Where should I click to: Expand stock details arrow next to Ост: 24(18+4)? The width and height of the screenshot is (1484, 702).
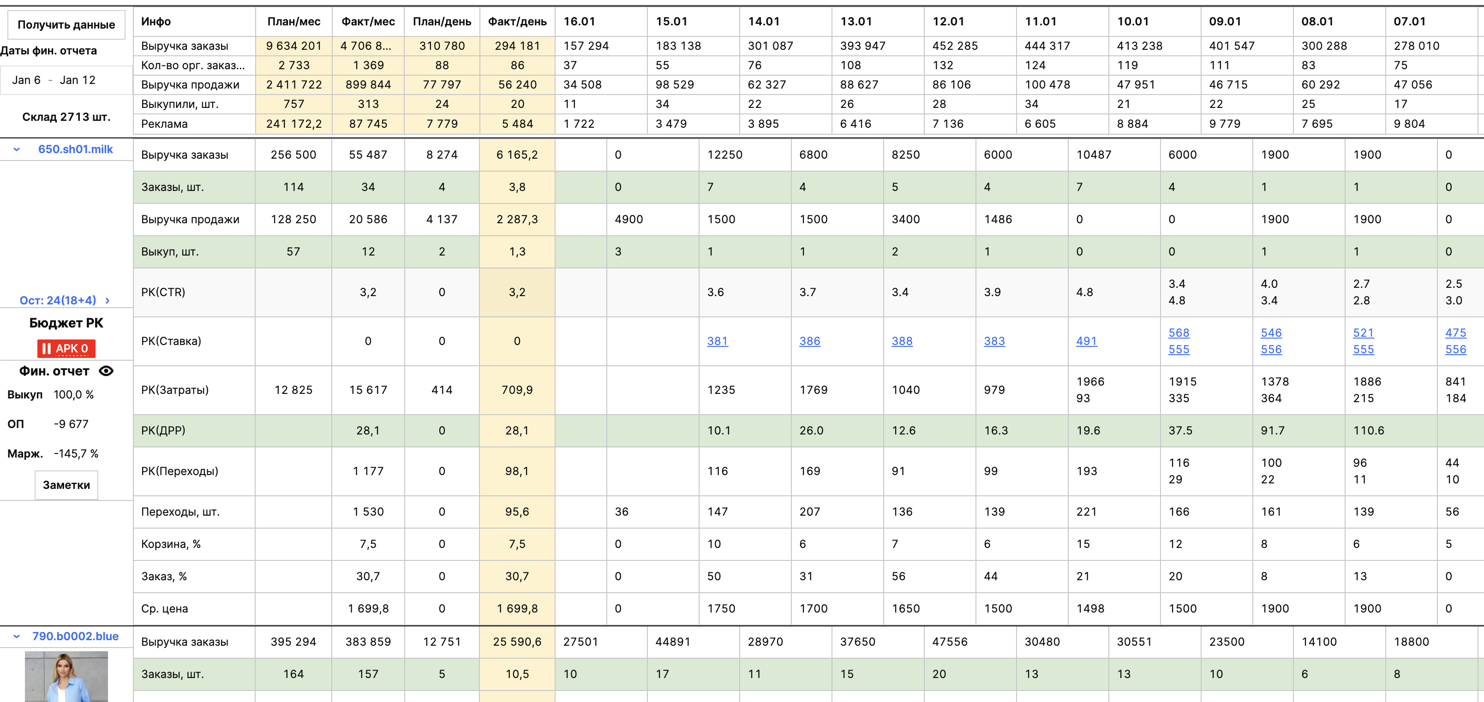(x=107, y=301)
